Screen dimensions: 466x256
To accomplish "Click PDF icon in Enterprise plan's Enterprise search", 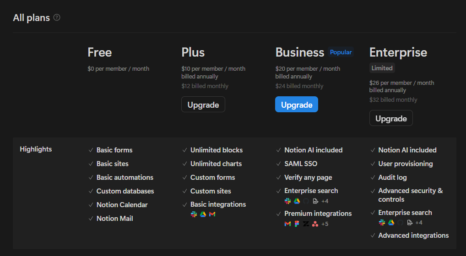I will [x=410, y=223].
